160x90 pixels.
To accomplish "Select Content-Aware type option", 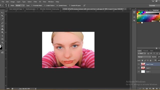I will [62, 5].
